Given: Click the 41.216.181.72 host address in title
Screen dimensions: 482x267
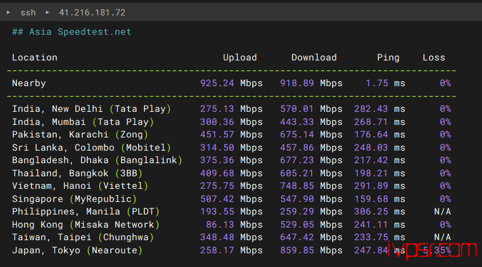Looking at the screenshot, I should tap(92, 12).
